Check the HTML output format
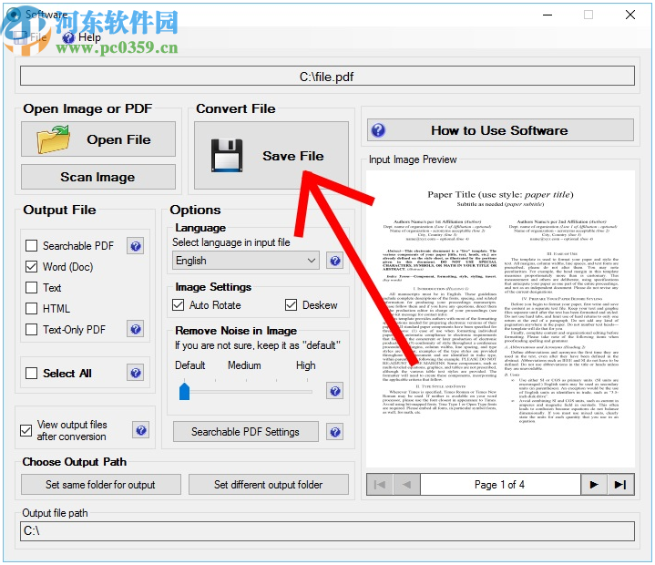The height and width of the screenshot is (565, 655). [31, 308]
